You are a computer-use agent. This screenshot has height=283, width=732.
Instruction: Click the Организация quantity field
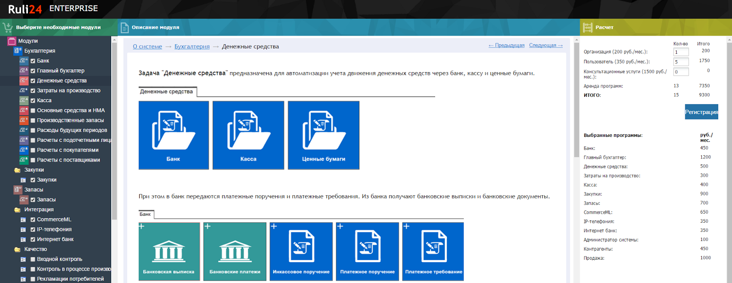[x=681, y=52]
